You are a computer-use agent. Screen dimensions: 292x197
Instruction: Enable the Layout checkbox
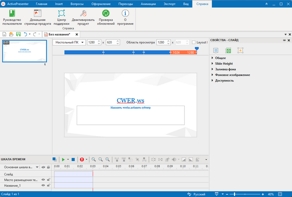click(193, 42)
